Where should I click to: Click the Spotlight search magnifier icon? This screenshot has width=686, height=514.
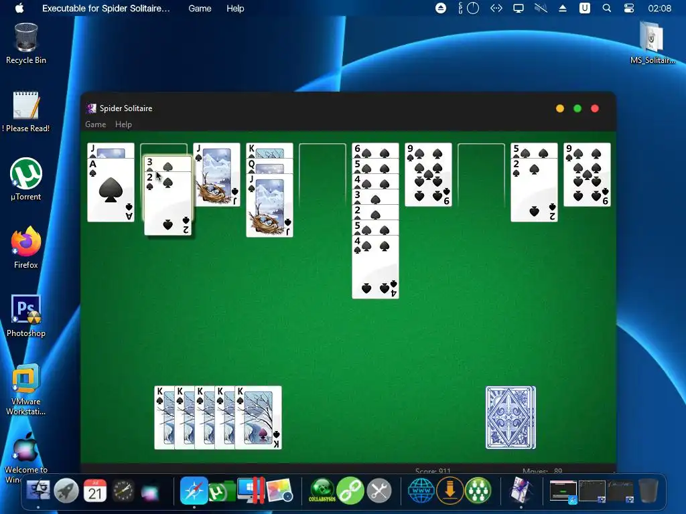607,8
